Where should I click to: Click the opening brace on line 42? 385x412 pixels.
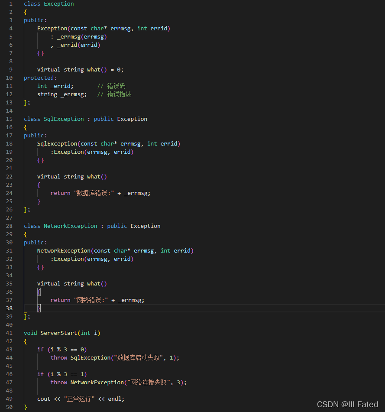[x=26, y=341]
